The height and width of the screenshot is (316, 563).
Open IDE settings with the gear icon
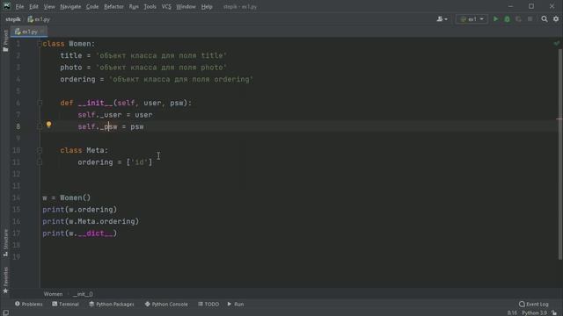(556, 19)
